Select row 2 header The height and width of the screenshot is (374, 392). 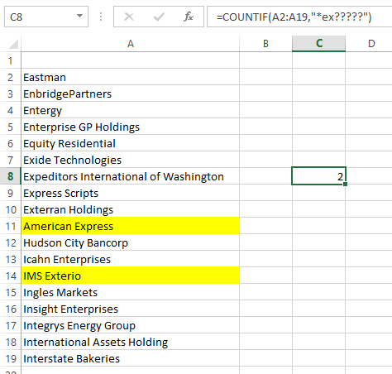click(x=11, y=77)
